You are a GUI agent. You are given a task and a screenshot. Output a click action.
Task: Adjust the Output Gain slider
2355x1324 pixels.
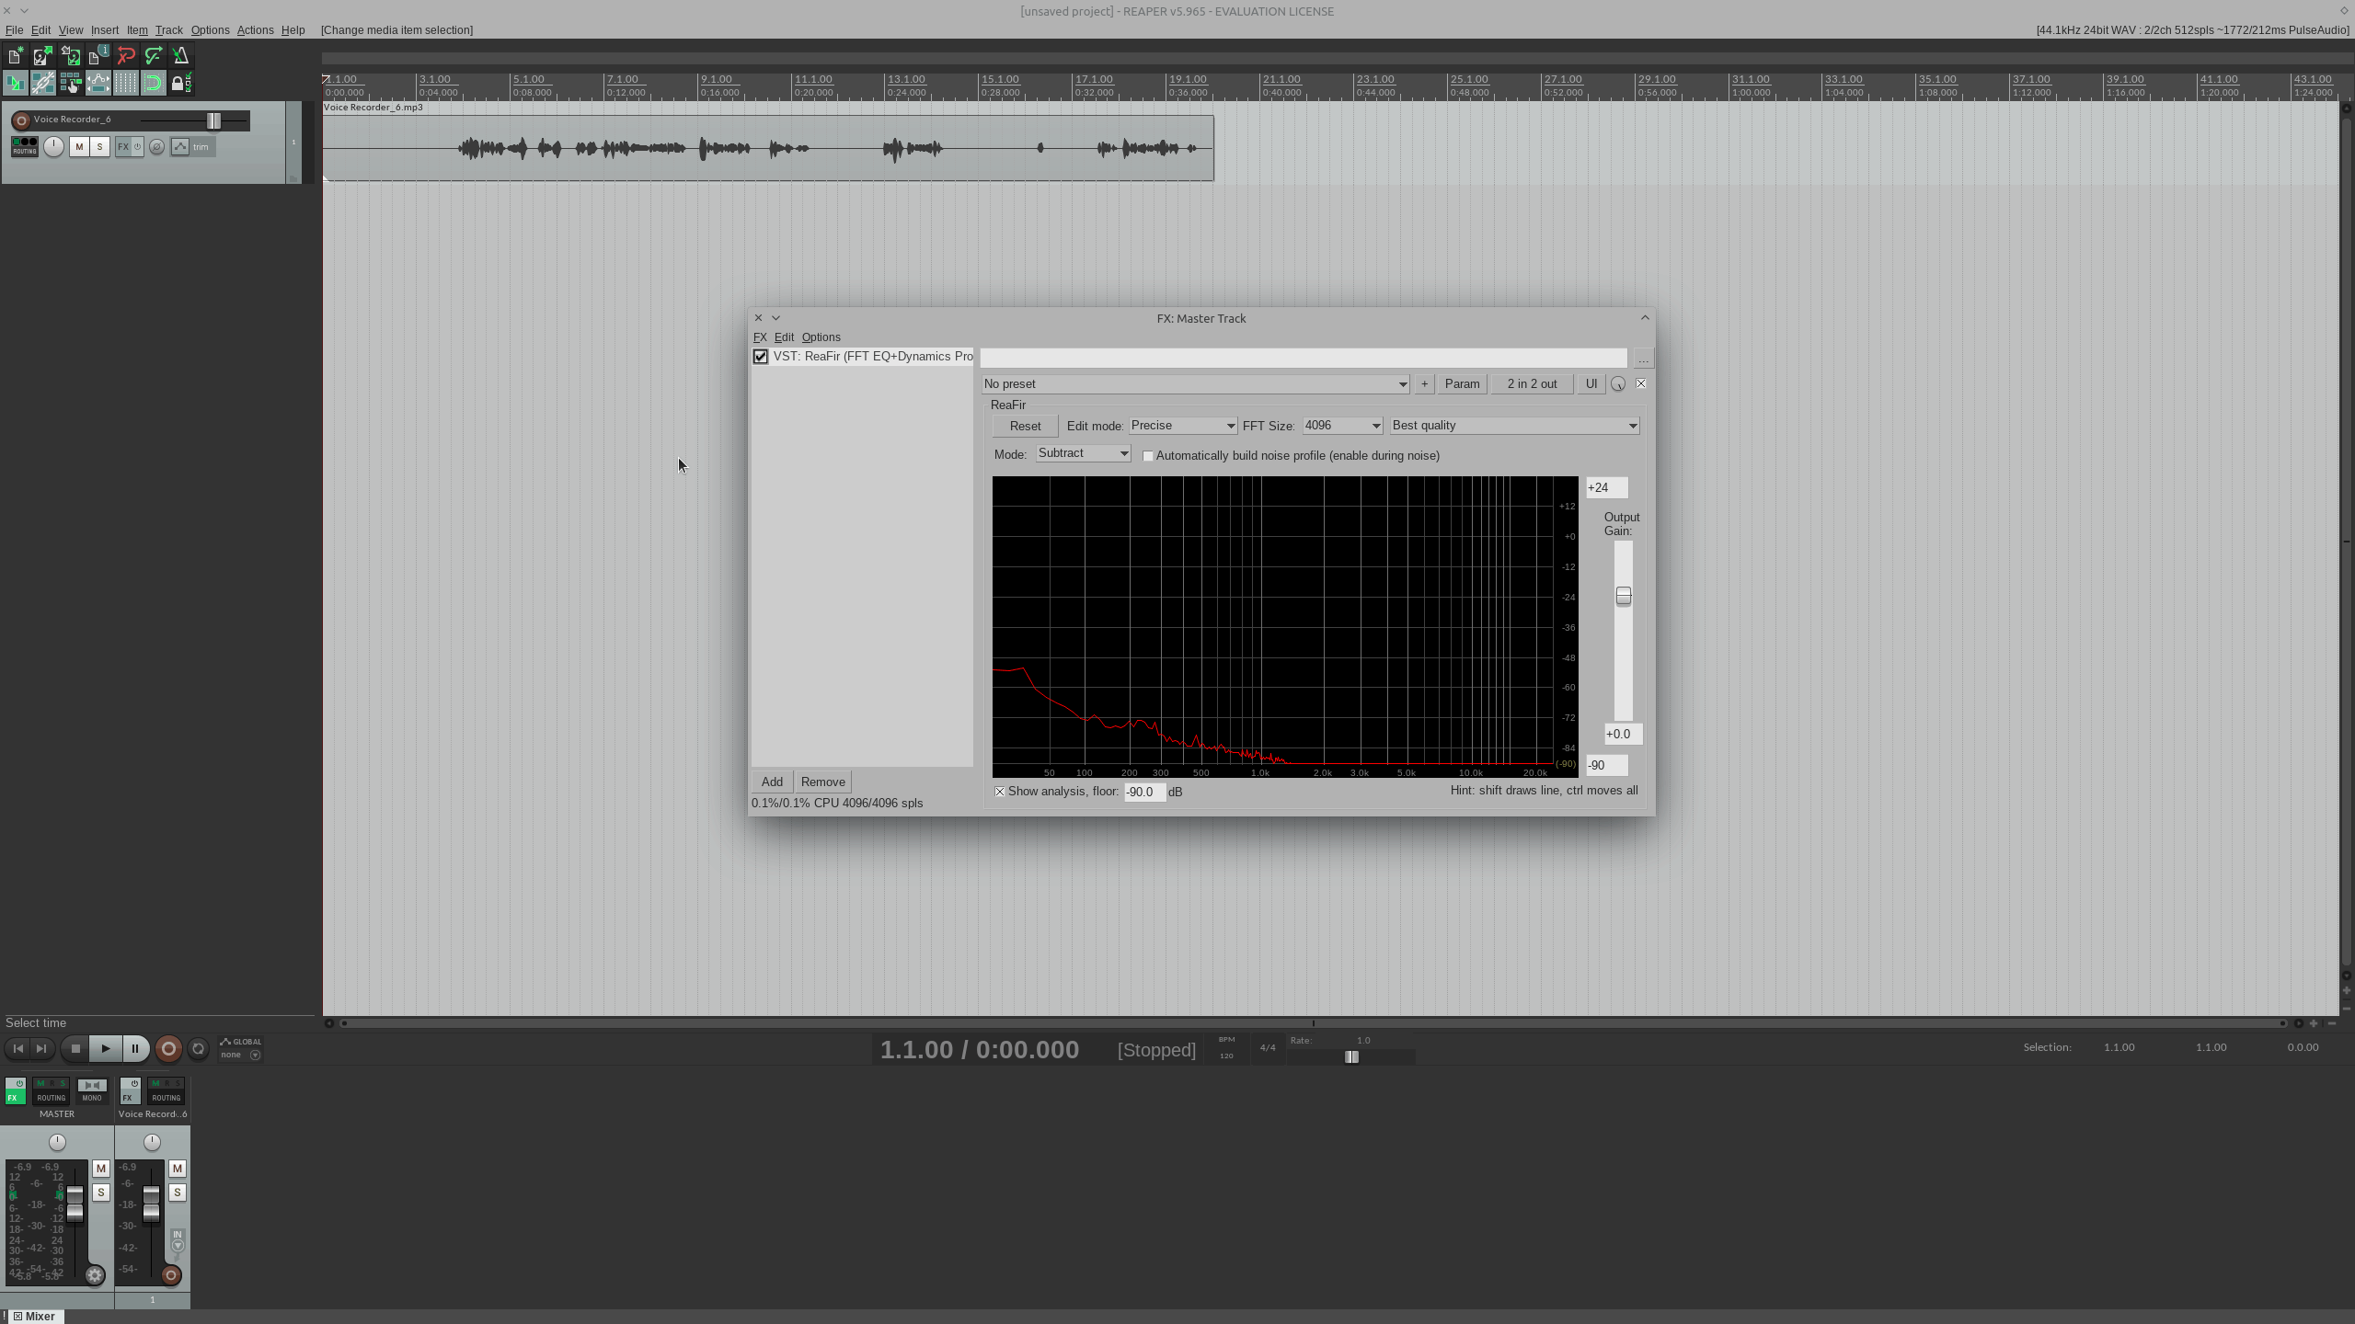tap(1622, 596)
